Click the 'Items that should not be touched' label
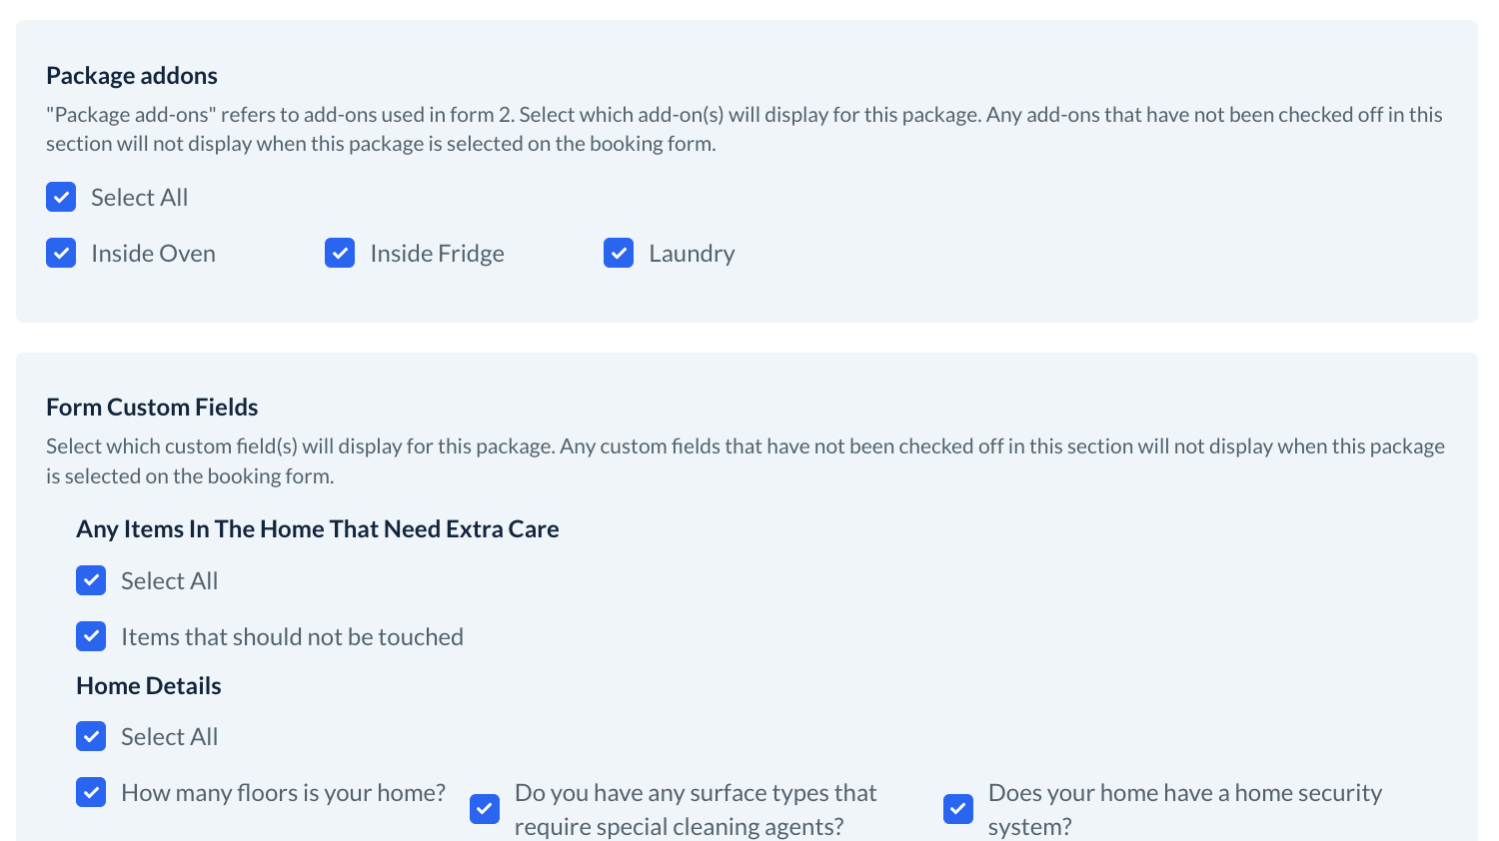The height and width of the screenshot is (841, 1499). coord(292,637)
